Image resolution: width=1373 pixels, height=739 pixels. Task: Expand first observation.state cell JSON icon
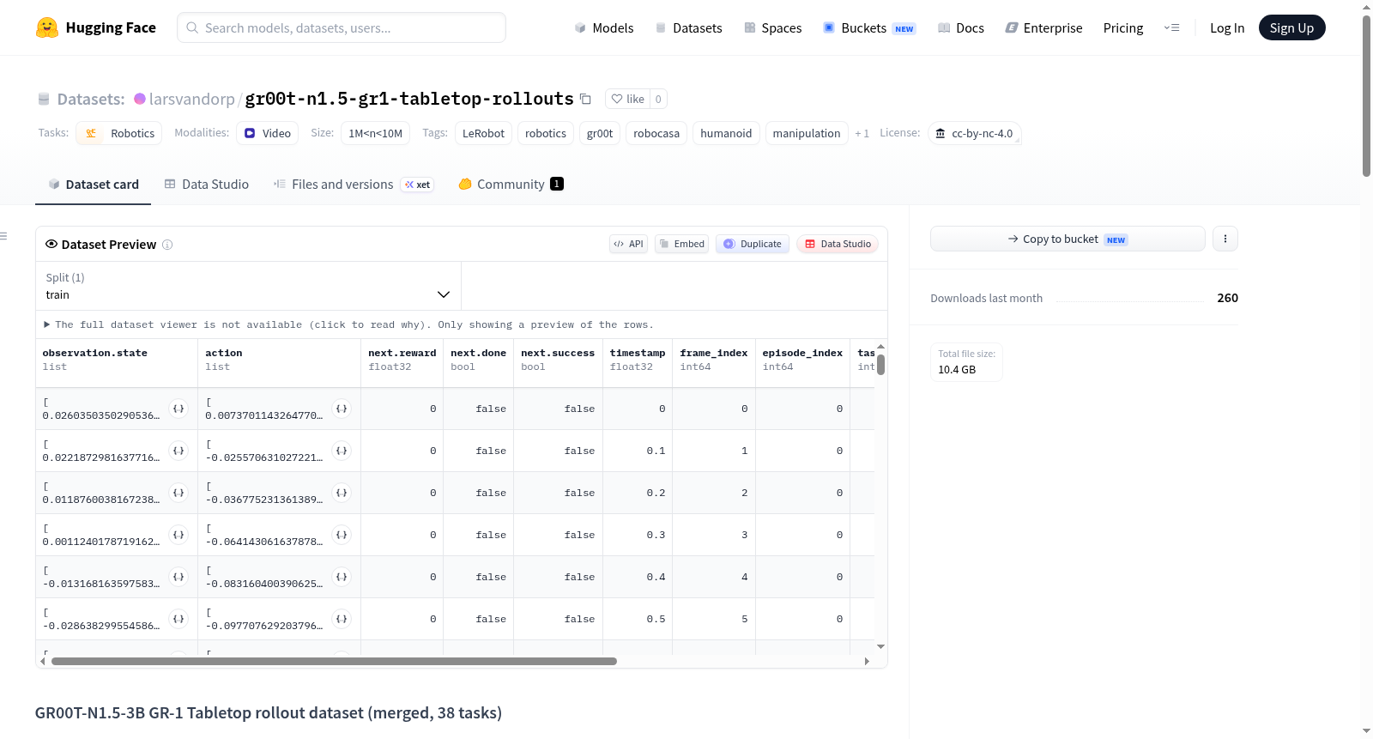point(178,409)
